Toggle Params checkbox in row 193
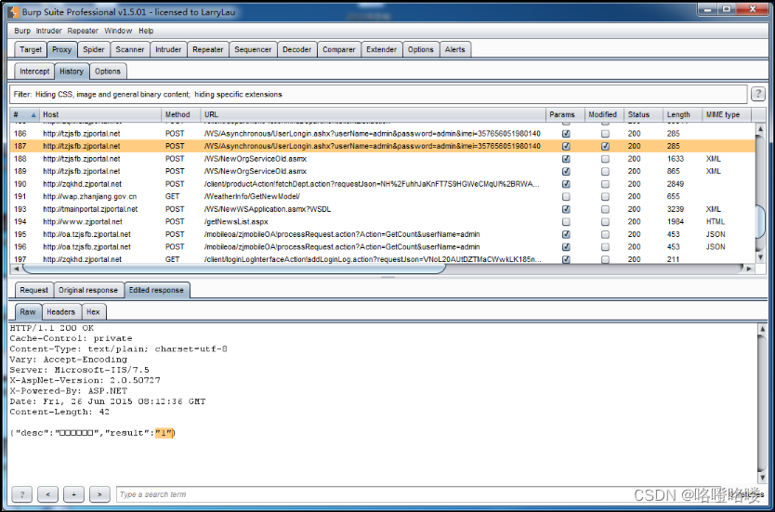This screenshot has height=512, width=775. point(566,209)
